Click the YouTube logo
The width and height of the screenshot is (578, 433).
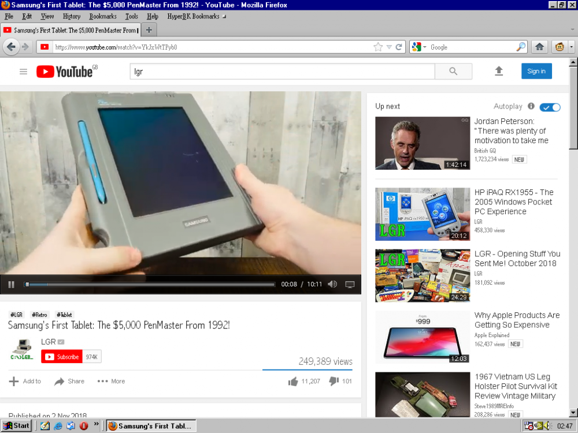point(65,72)
